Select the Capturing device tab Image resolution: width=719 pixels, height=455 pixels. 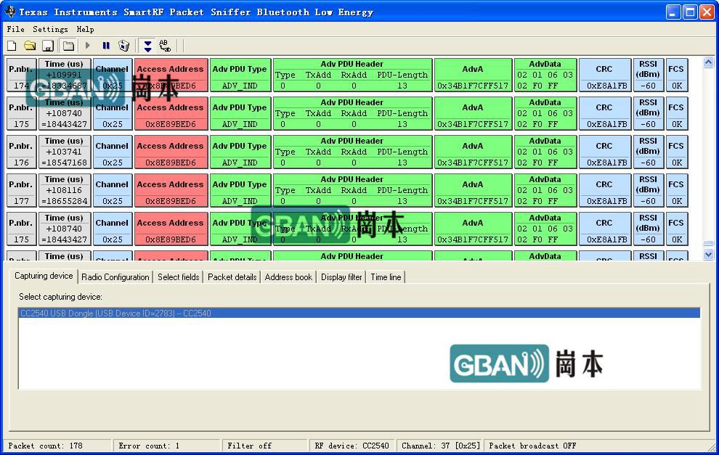[44, 276]
